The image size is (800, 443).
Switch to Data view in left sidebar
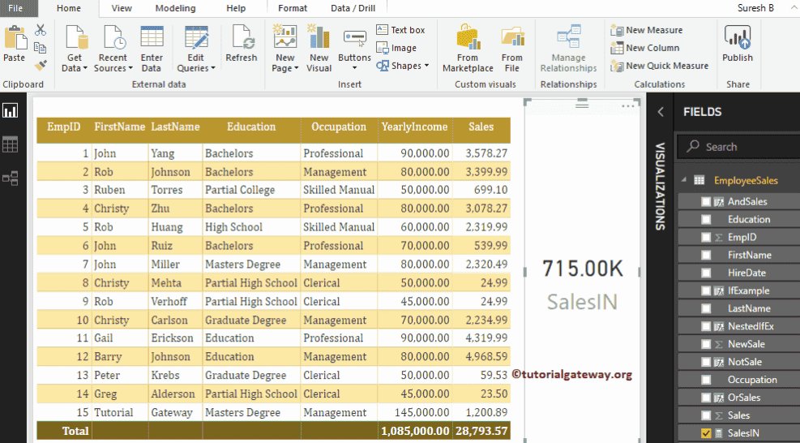click(x=11, y=144)
